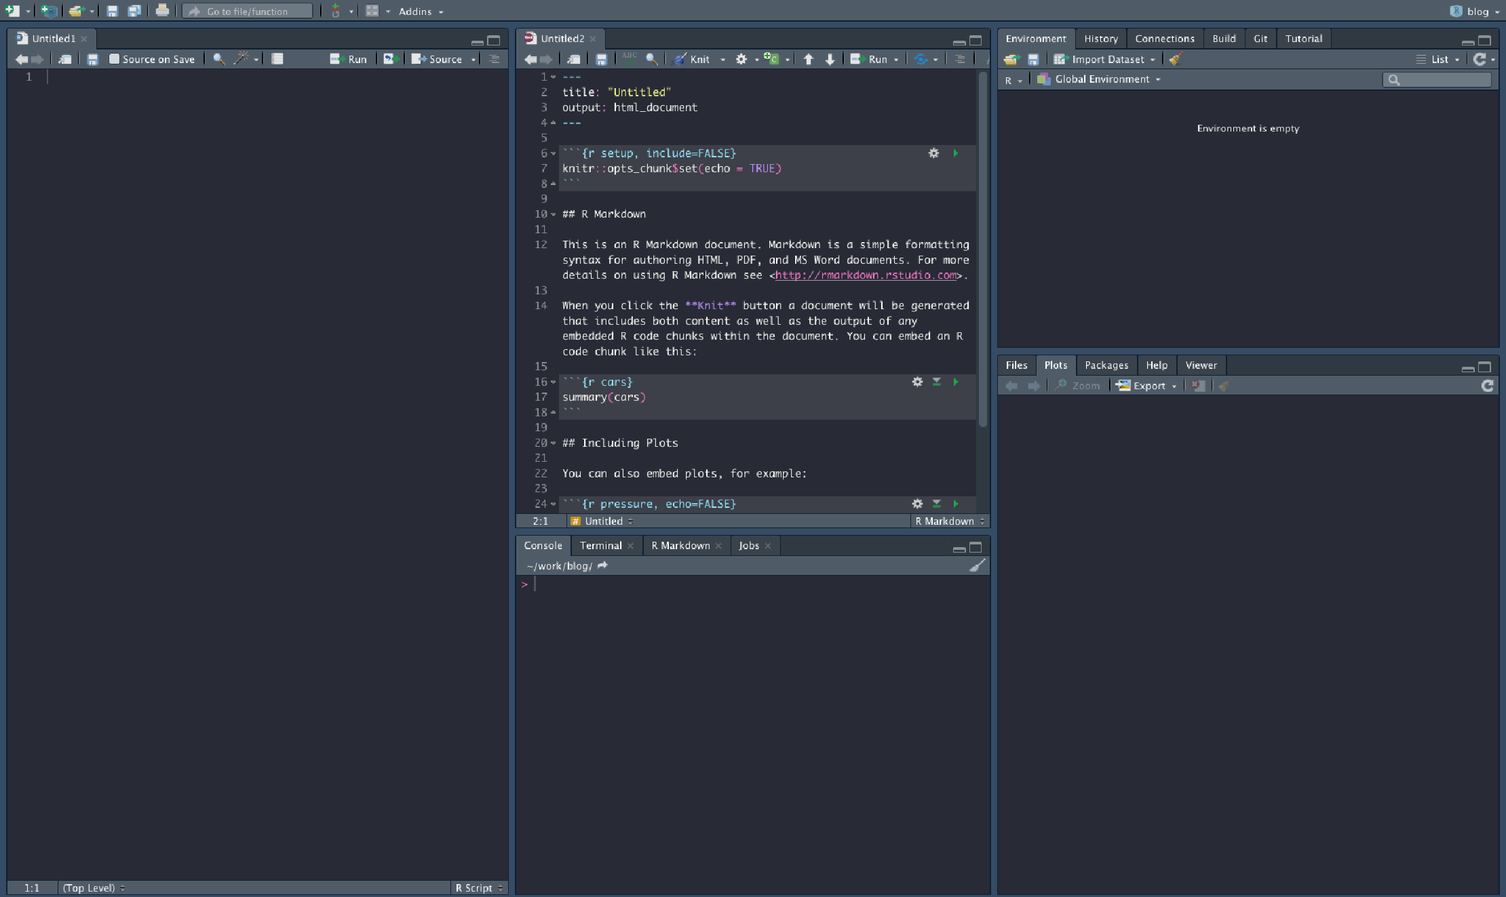This screenshot has width=1506, height=897.
Task: Insert a new R code chunk
Action: click(773, 59)
